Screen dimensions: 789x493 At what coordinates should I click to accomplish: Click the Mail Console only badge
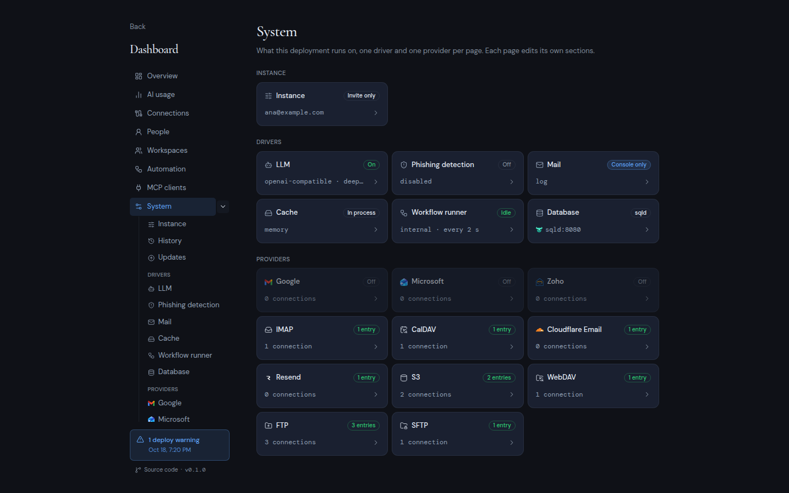point(629,165)
